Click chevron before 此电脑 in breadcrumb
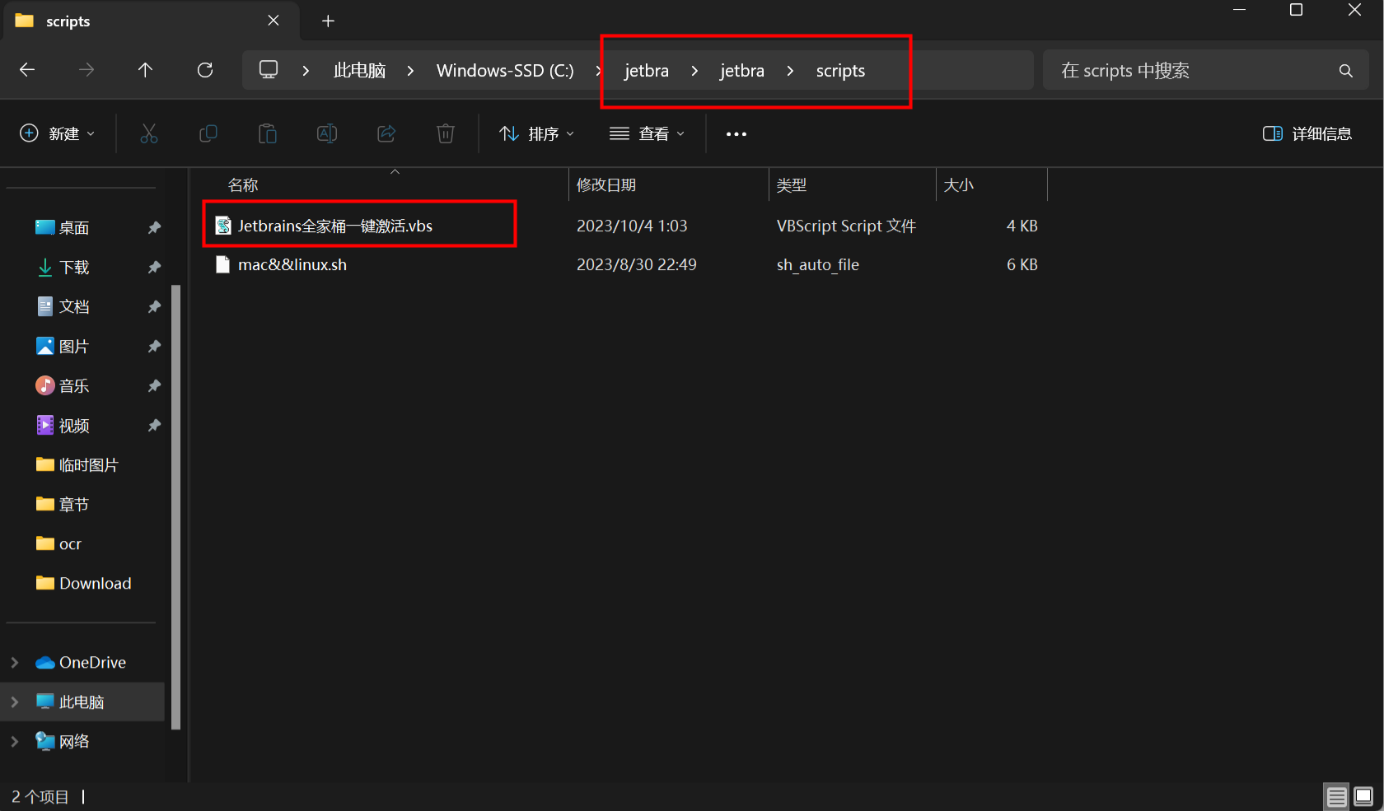Image resolution: width=1384 pixels, height=811 pixels. (x=306, y=71)
